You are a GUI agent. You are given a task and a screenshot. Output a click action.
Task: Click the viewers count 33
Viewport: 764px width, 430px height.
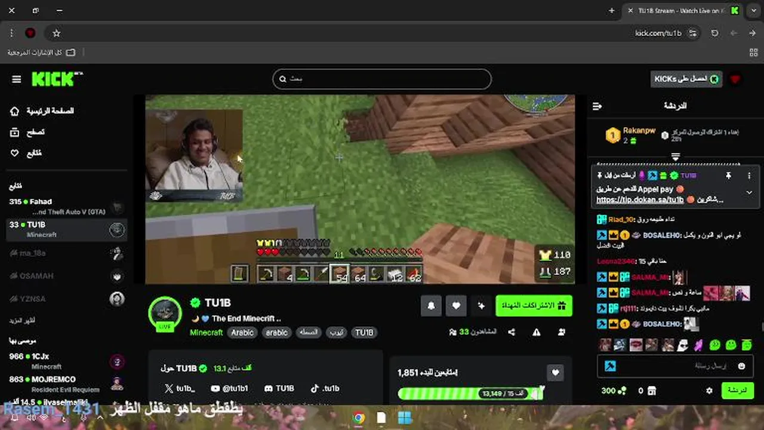coord(473,332)
